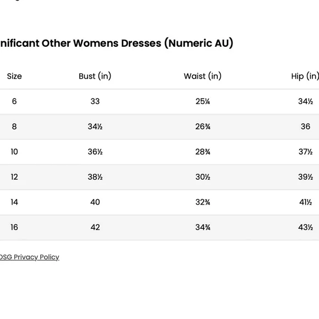Click the 25¼ waist value for size 6
The width and height of the screenshot is (319, 319).
202,101
